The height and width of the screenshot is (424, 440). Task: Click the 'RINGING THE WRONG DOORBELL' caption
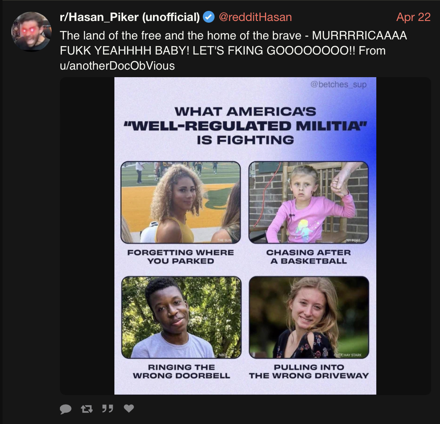[x=181, y=371]
